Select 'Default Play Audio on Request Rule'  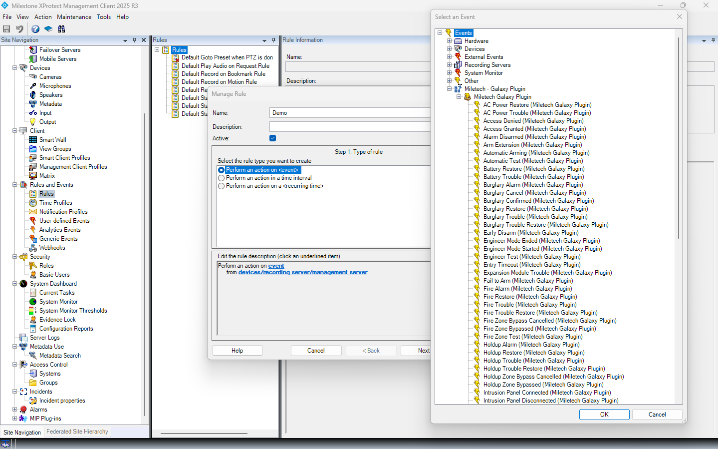pyautogui.click(x=226, y=66)
